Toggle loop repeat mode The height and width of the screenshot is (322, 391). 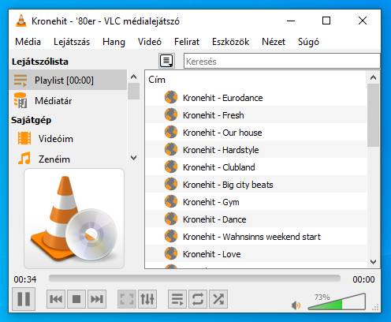(x=198, y=299)
